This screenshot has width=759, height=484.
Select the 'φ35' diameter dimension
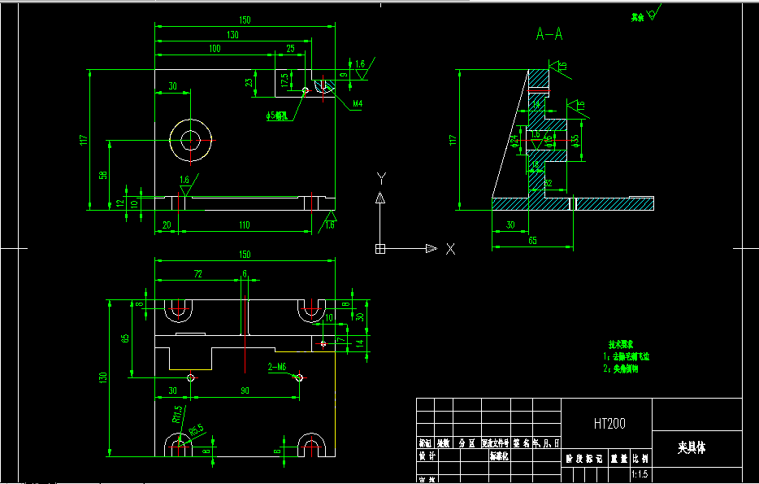(575, 141)
